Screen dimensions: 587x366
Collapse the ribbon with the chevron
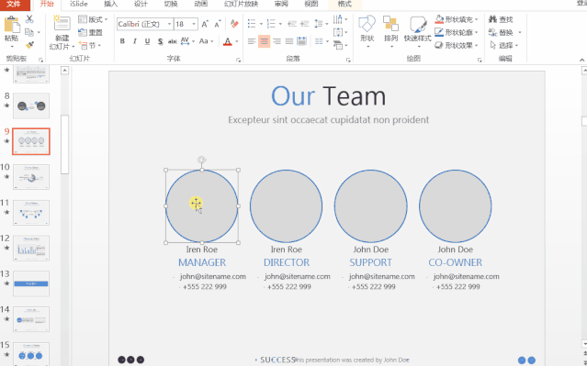(581, 60)
